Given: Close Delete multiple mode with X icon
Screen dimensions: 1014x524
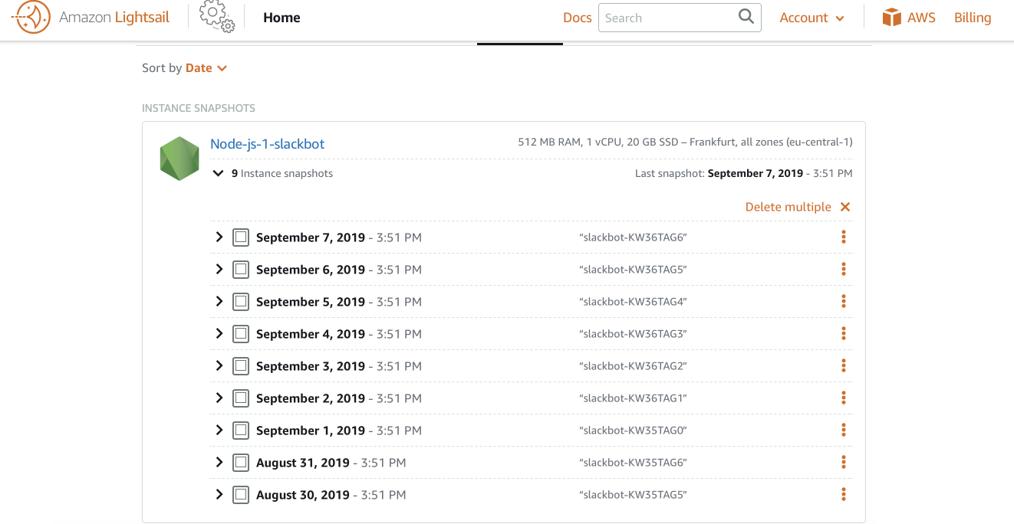Looking at the screenshot, I should tap(845, 207).
